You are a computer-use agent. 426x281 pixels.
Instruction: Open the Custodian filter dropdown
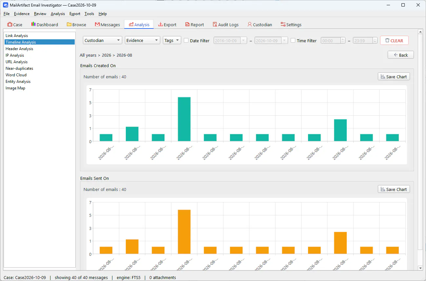[103, 40]
